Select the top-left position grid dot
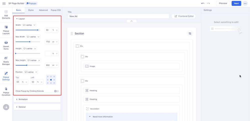Image resolution: width=250 pixels, height=121 pixels. [x=48, y=76]
